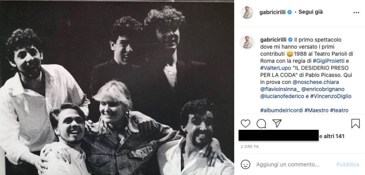Focus the Aggiungi un commento field
Image resolution: width=365 pixels, height=175 pixels.
point(288,165)
